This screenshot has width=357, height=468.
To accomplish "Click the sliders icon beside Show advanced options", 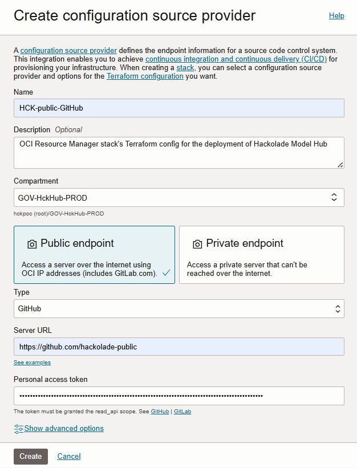I will [x=18, y=428].
